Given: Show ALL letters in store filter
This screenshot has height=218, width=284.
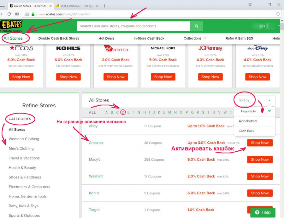Looking at the screenshot, I should pyautogui.click(x=92, y=112).
